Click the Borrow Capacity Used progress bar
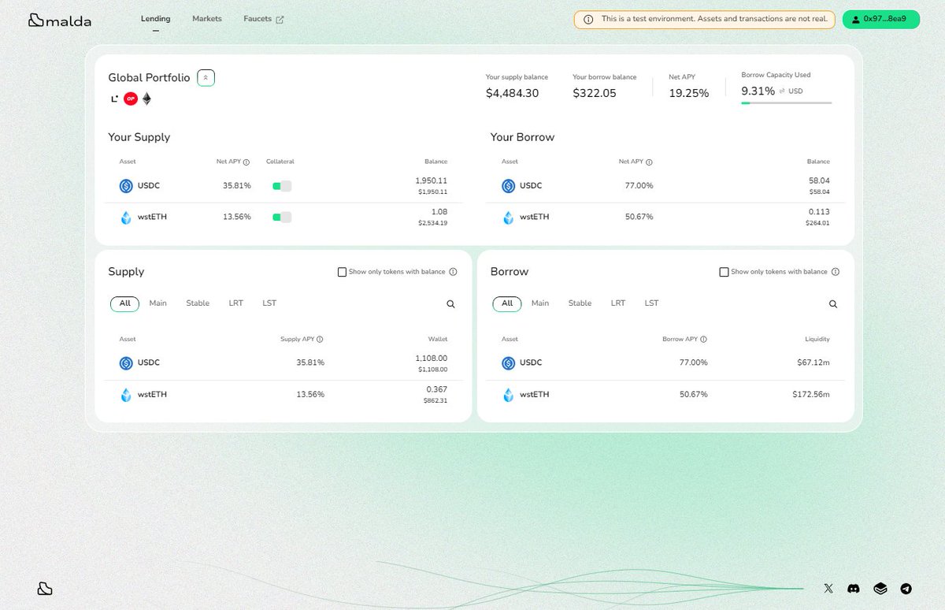Viewport: 945px width, 610px height. 786,102
